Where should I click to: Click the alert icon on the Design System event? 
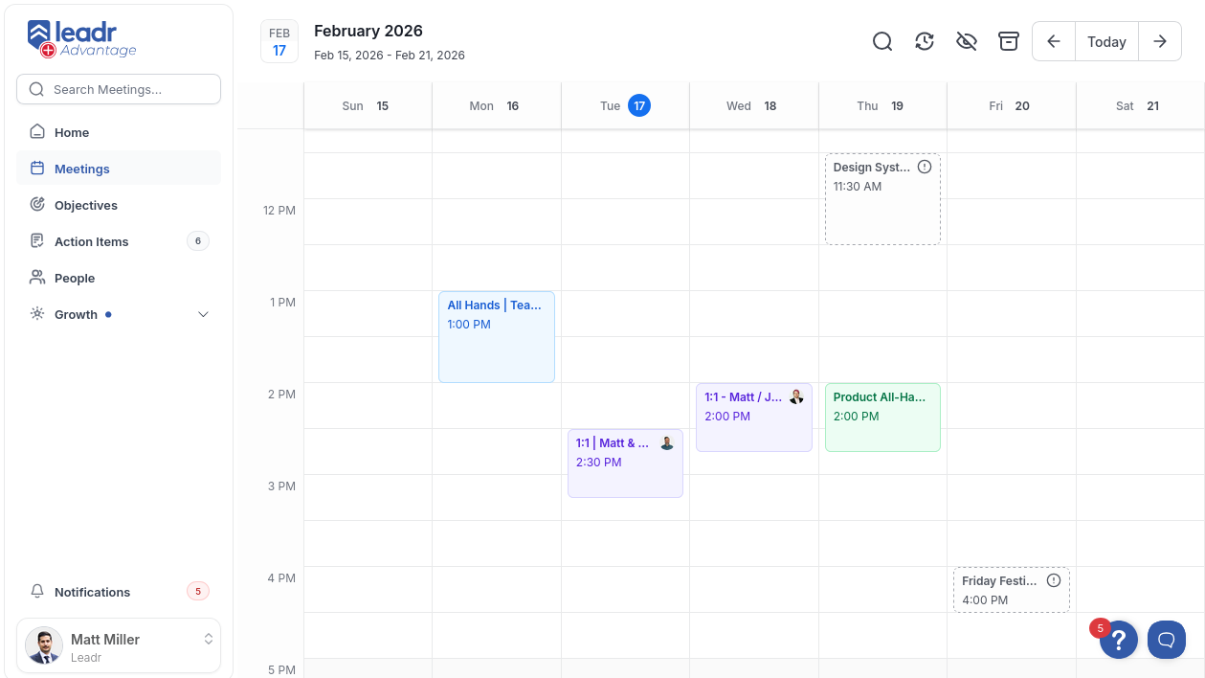tap(925, 166)
